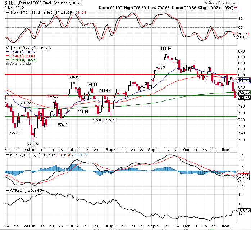Click the Nov month label under the ATR panel
Image resolution: width=251 pixels, height=230 pixels.
coord(225,226)
